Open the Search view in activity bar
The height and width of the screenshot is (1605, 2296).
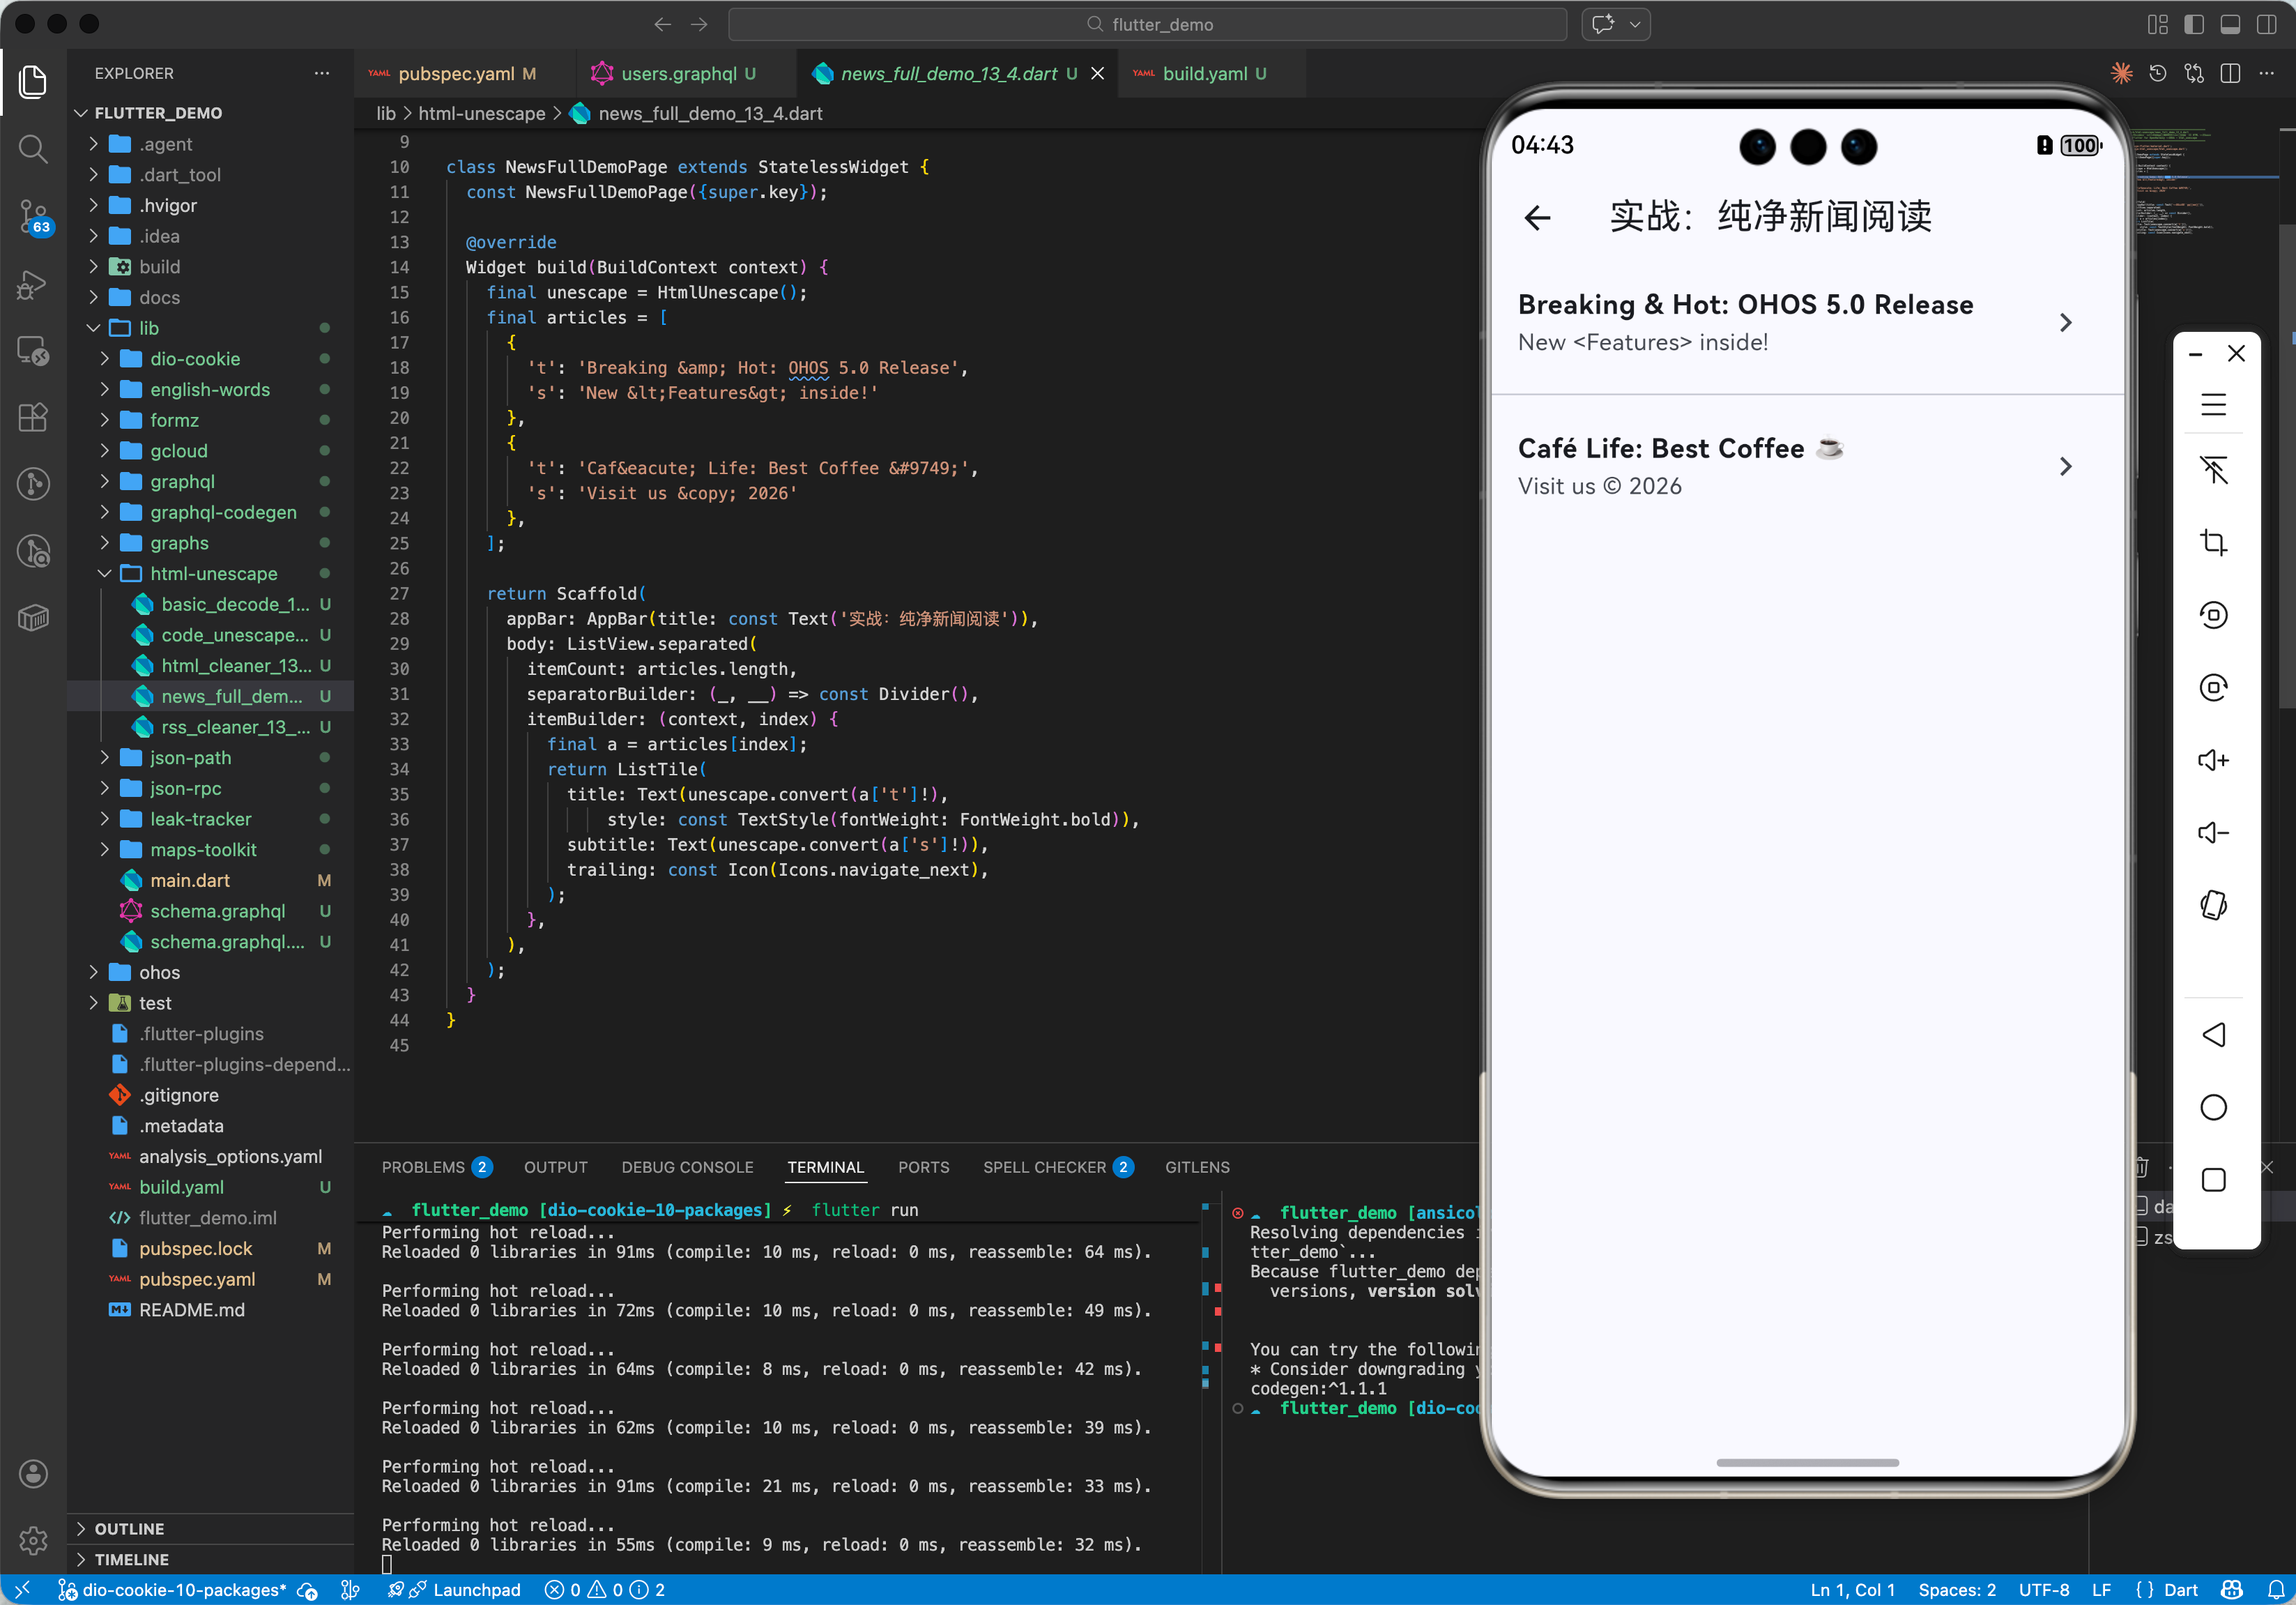pos(33,149)
